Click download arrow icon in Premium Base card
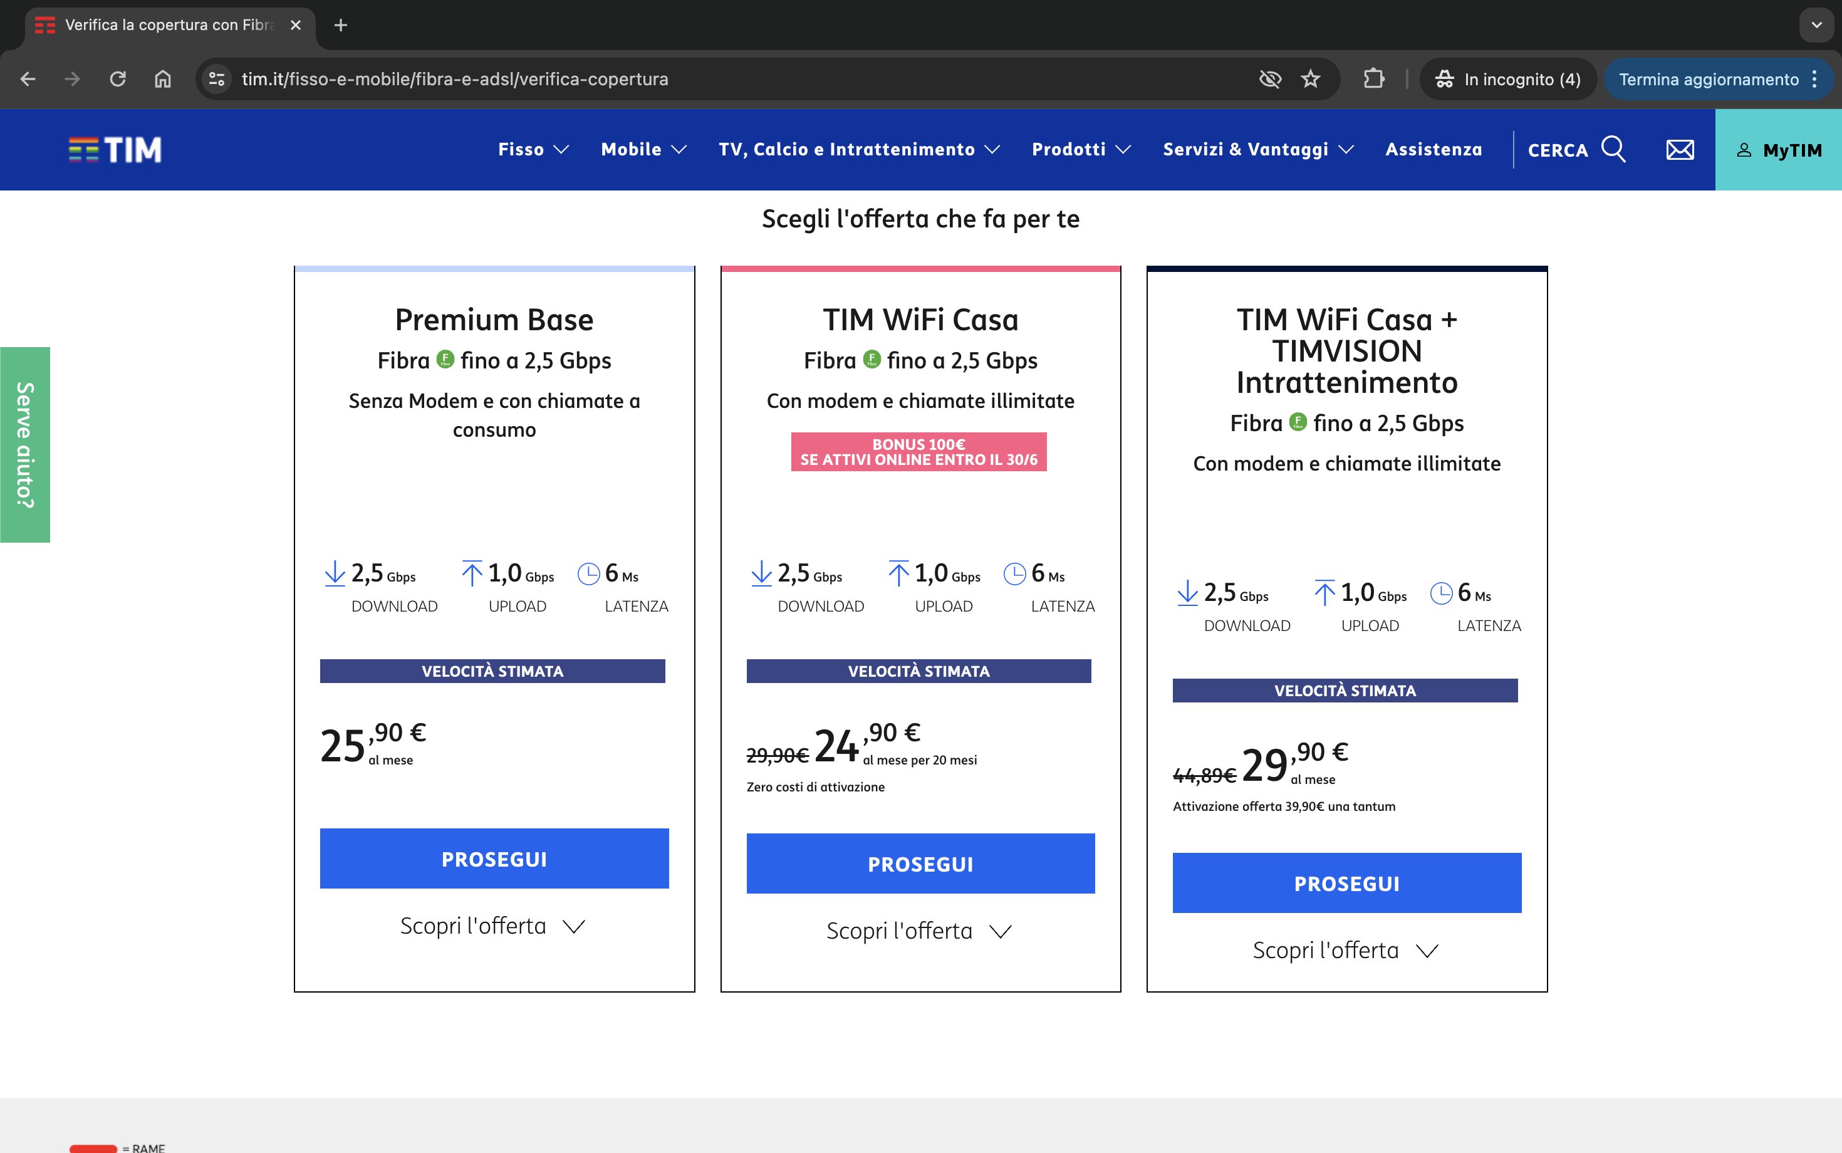The height and width of the screenshot is (1153, 1842). [x=335, y=573]
